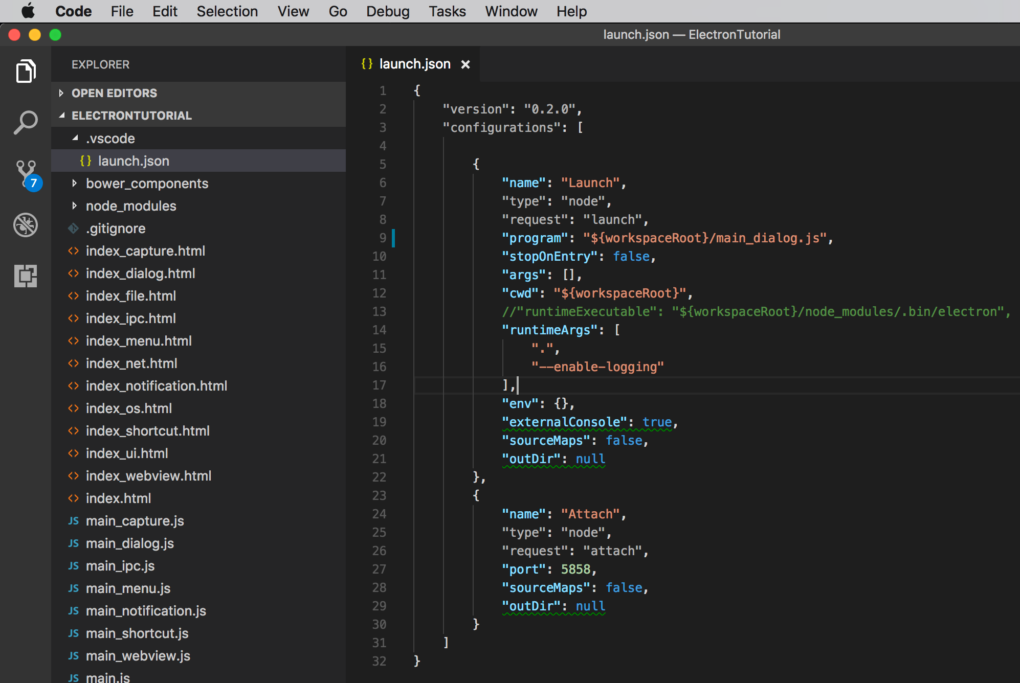Click the git icon beside .gitignore
Viewport: 1020px width, 683px height.
74,229
